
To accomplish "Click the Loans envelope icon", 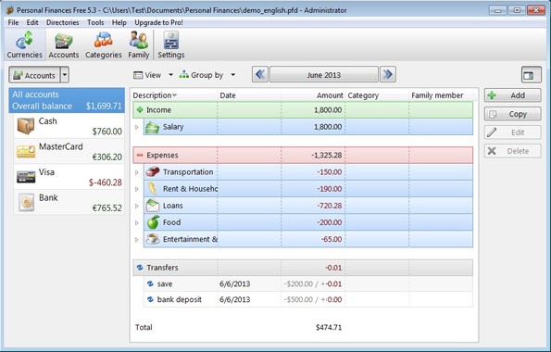I will (153, 206).
